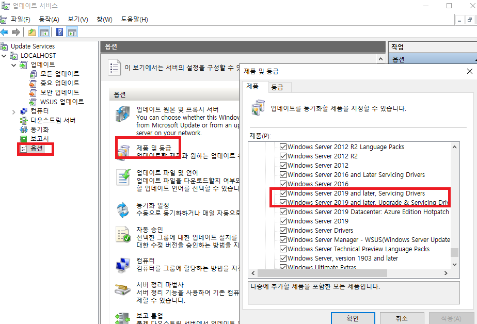Open the 보기(V) menu

tap(78, 20)
